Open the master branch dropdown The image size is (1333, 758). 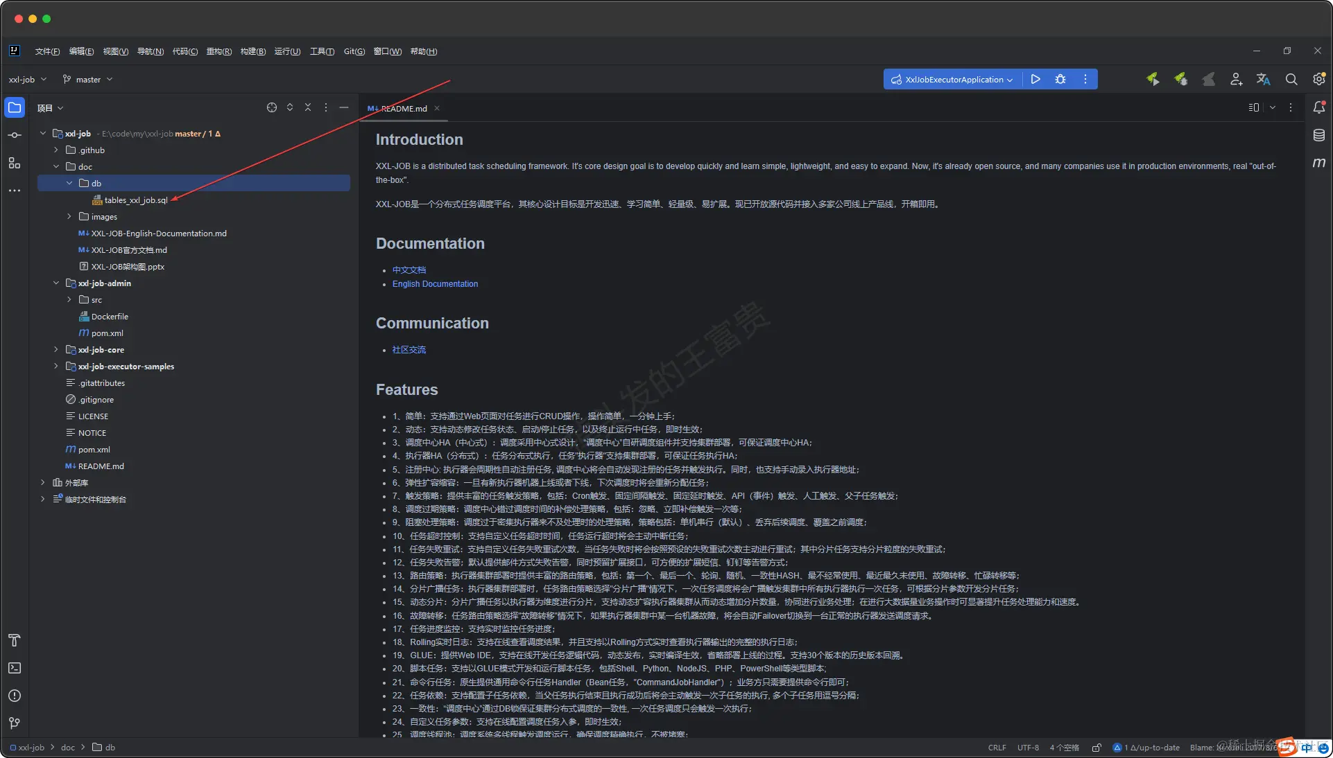click(88, 79)
